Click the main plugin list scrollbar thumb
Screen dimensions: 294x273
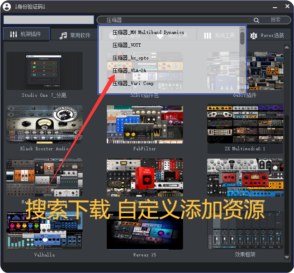point(287,184)
